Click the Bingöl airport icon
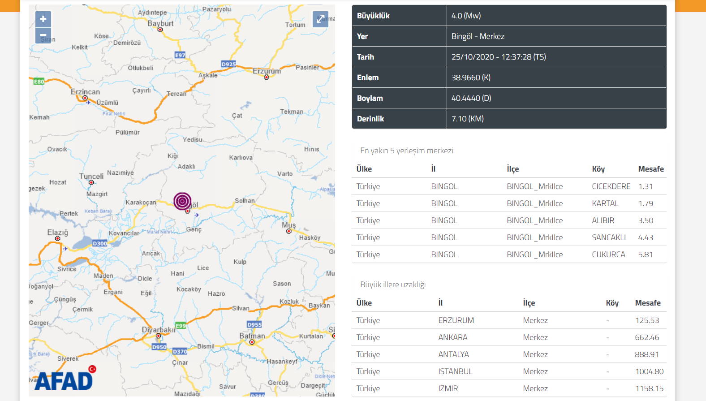This screenshot has height=401, width=706. [x=197, y=215]
